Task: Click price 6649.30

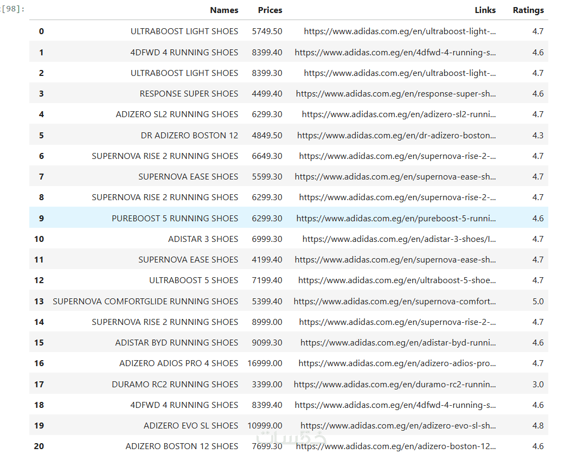Action: (x=267, y=156)
